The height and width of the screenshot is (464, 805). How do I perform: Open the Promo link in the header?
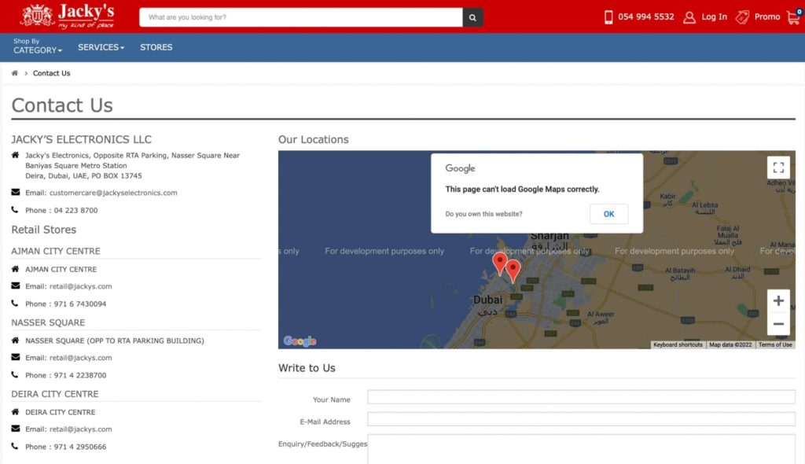(x=767, y=17)
